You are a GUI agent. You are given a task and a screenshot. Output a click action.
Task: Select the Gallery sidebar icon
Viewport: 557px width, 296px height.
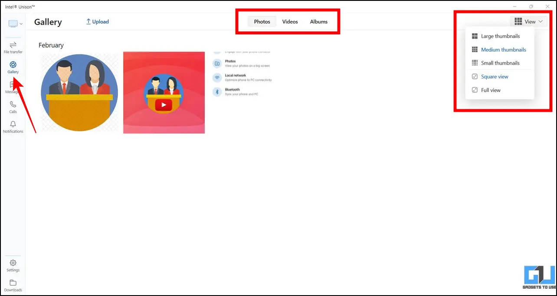13,67
